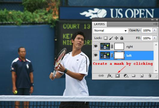159x108 pixels.
Task: Select the right layer's mask thumbnail
Action: 119,46
